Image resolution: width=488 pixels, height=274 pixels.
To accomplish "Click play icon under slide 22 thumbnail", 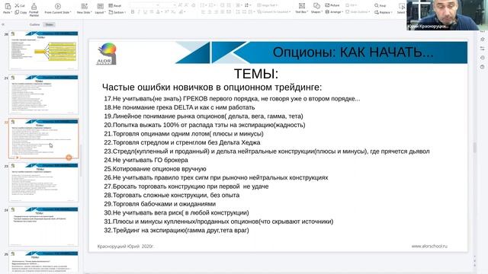I will (x=17, y=158).
